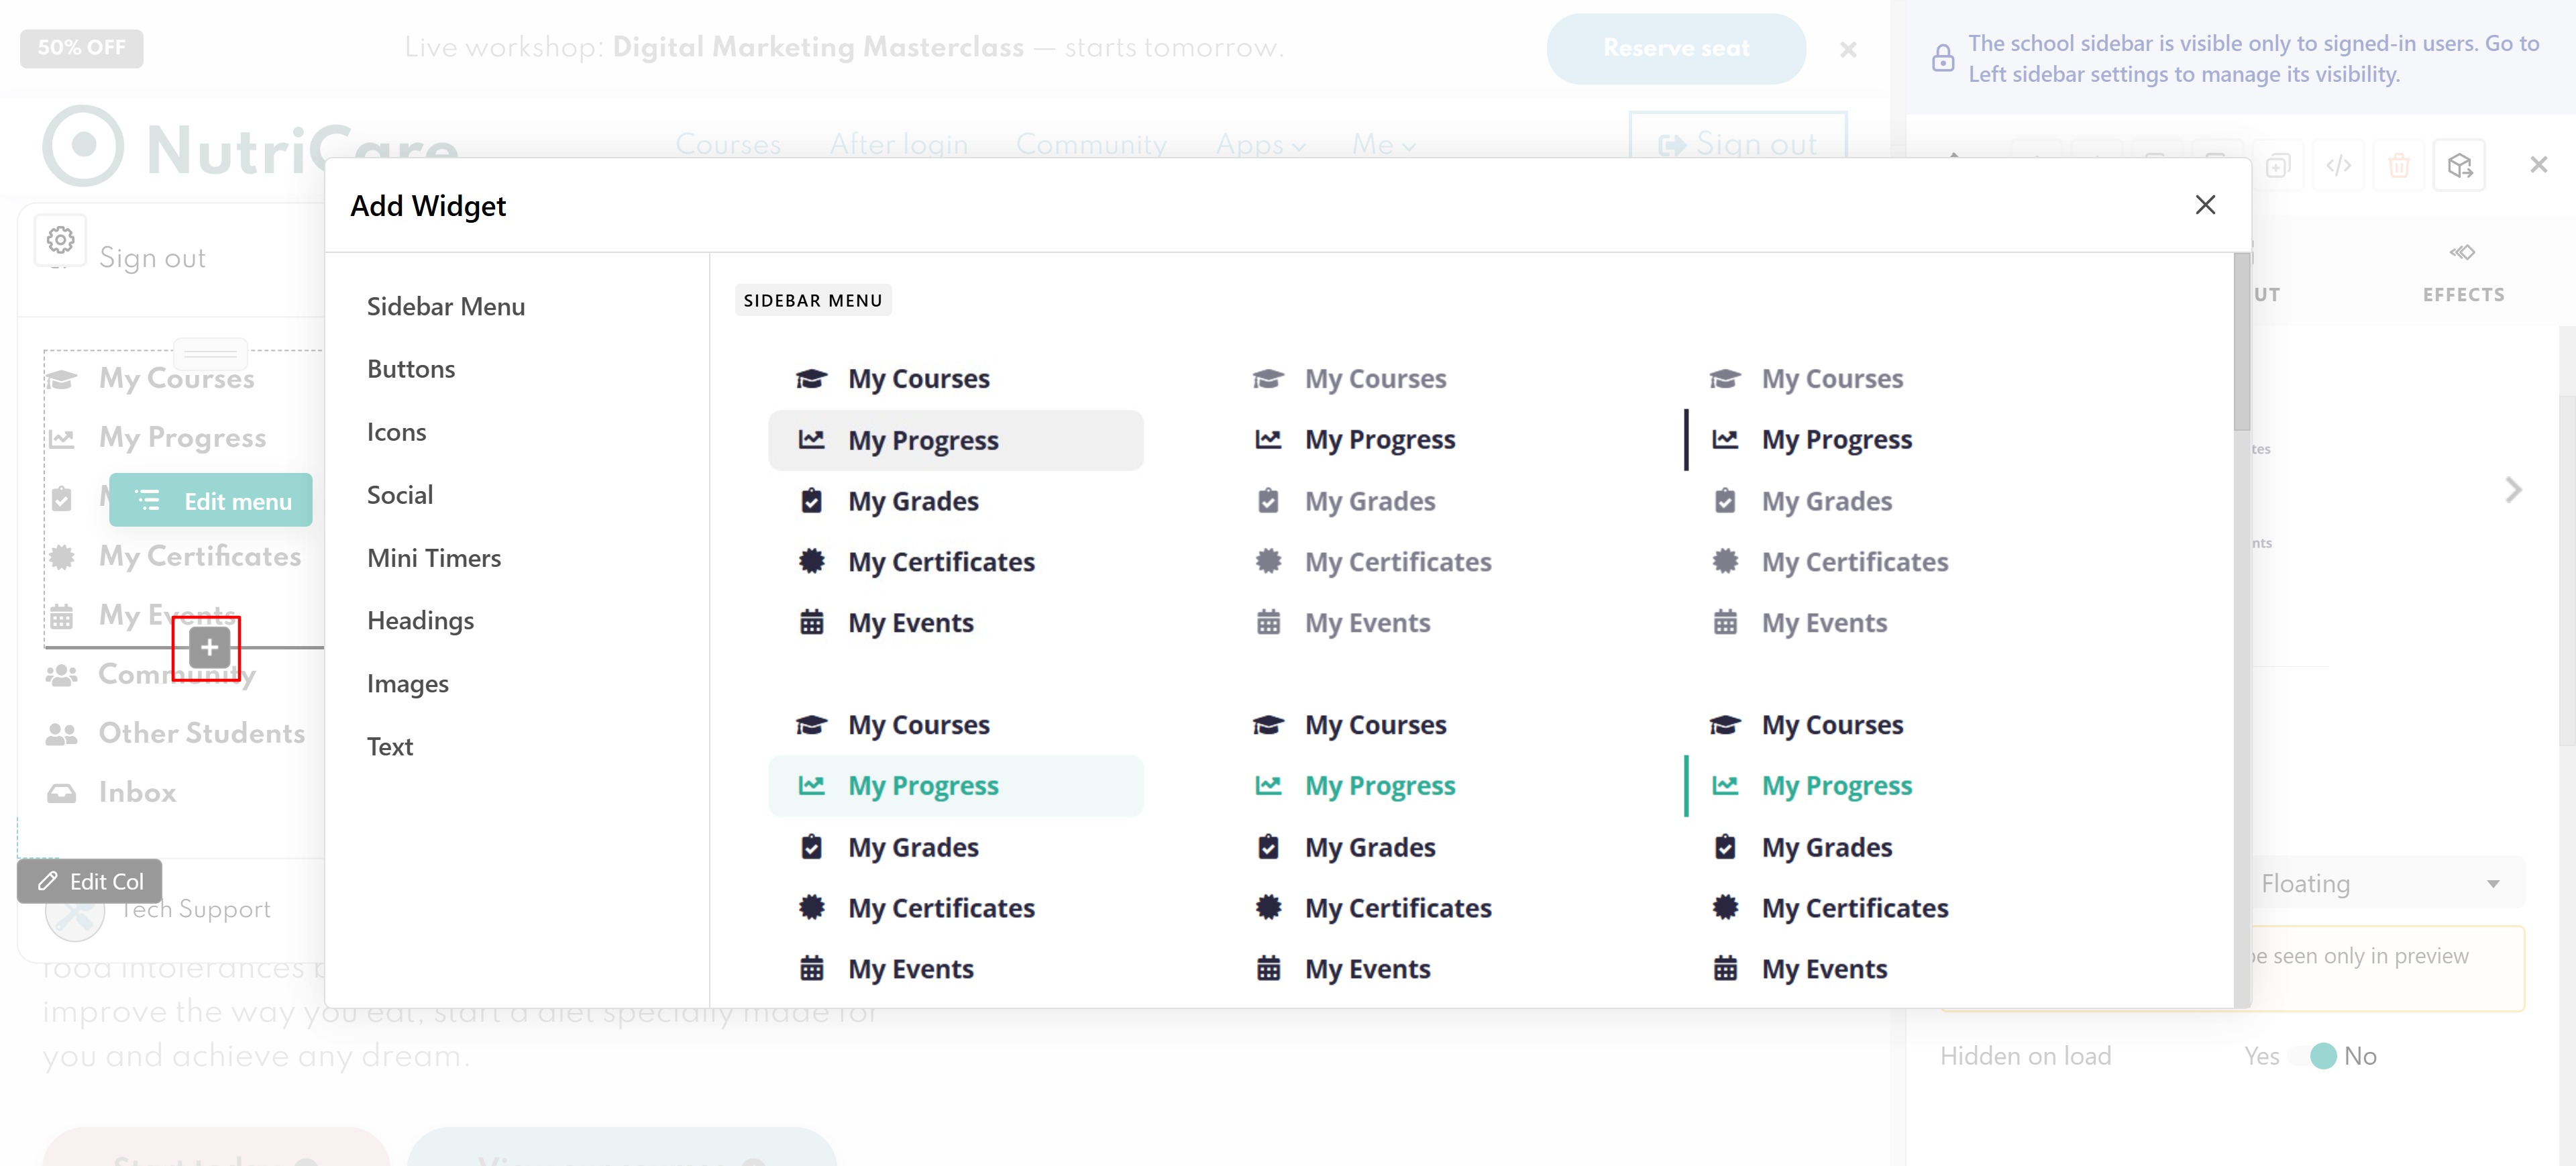Screen dimensions: 2576x1166
Task: Click the Add Widget dialog scrollbar
Action: click(x=2241, y=341)
